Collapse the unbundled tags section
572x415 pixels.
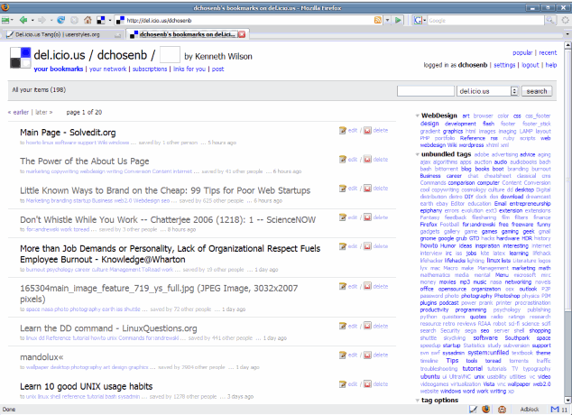418,154
